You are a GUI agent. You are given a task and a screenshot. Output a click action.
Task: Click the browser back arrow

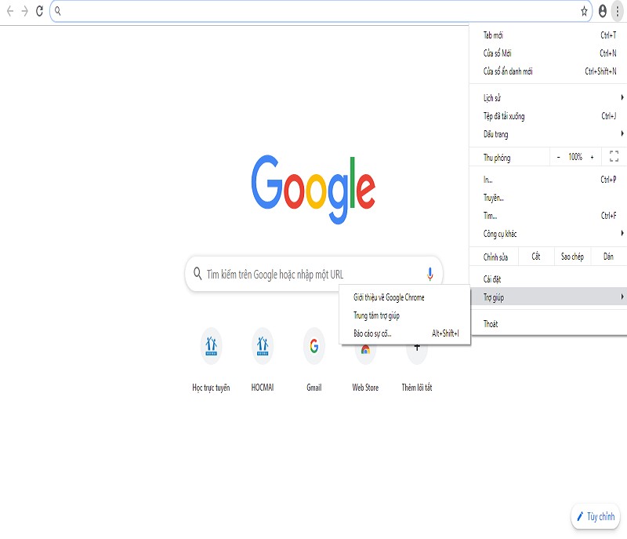(10, 11)
